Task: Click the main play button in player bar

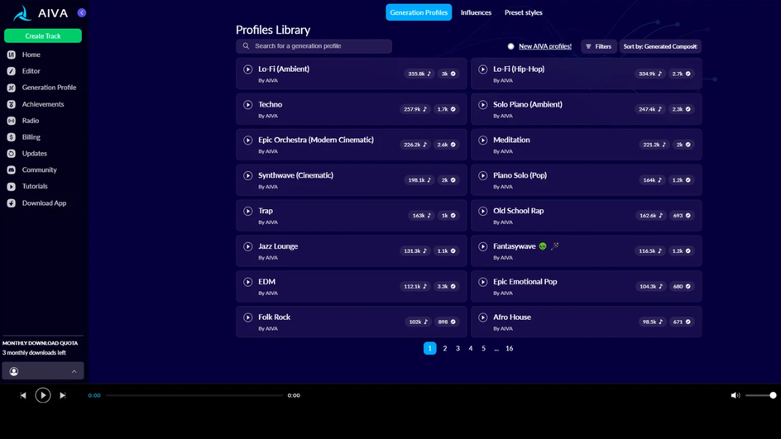Action: tap(43, 395)
